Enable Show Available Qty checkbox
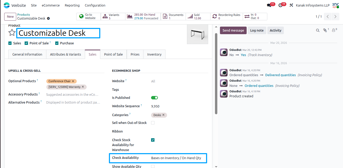Screen dimensions: 343x168 [153, 166]
